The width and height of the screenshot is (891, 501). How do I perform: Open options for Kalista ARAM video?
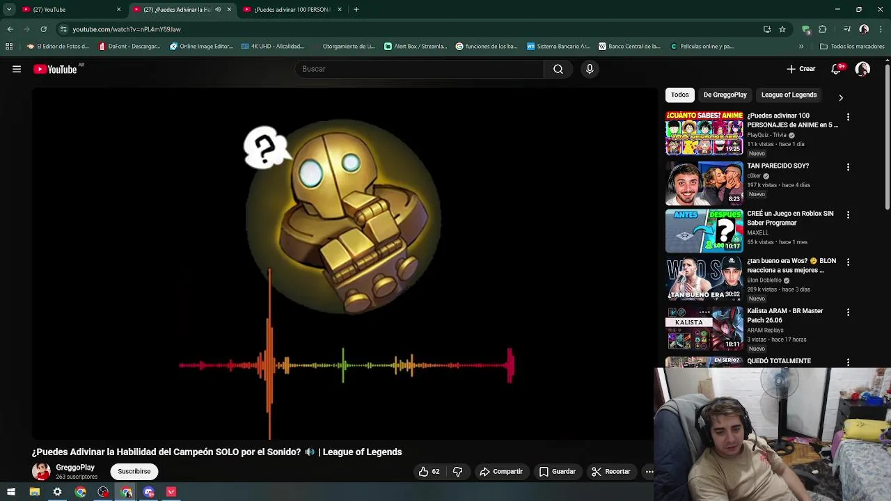coord(848,312)
